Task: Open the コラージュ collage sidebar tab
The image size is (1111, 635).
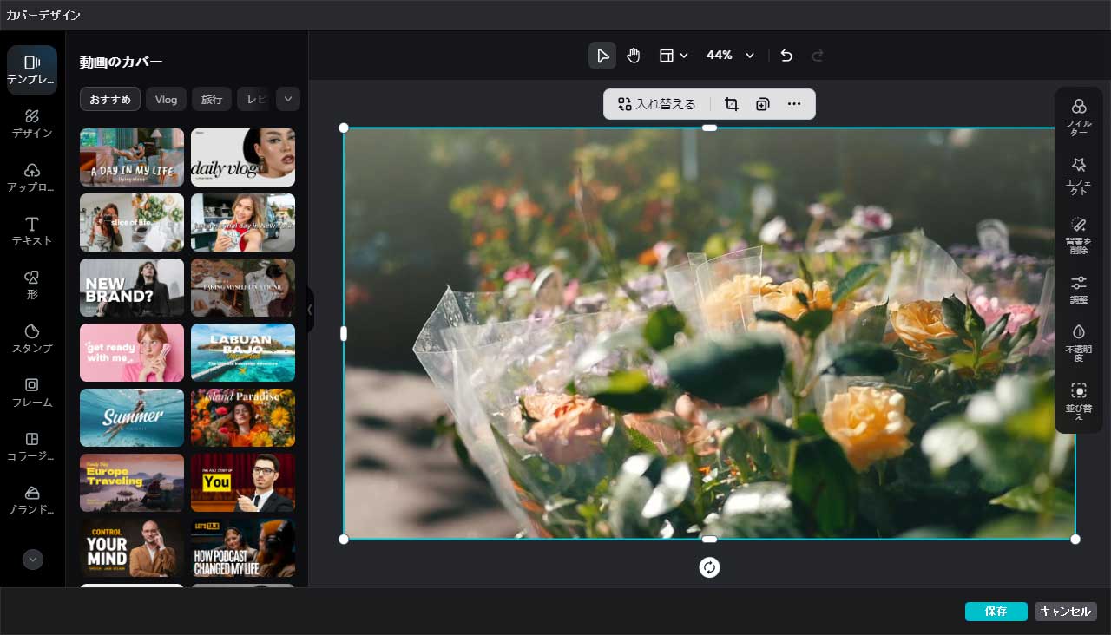Action: pos(32,447)
